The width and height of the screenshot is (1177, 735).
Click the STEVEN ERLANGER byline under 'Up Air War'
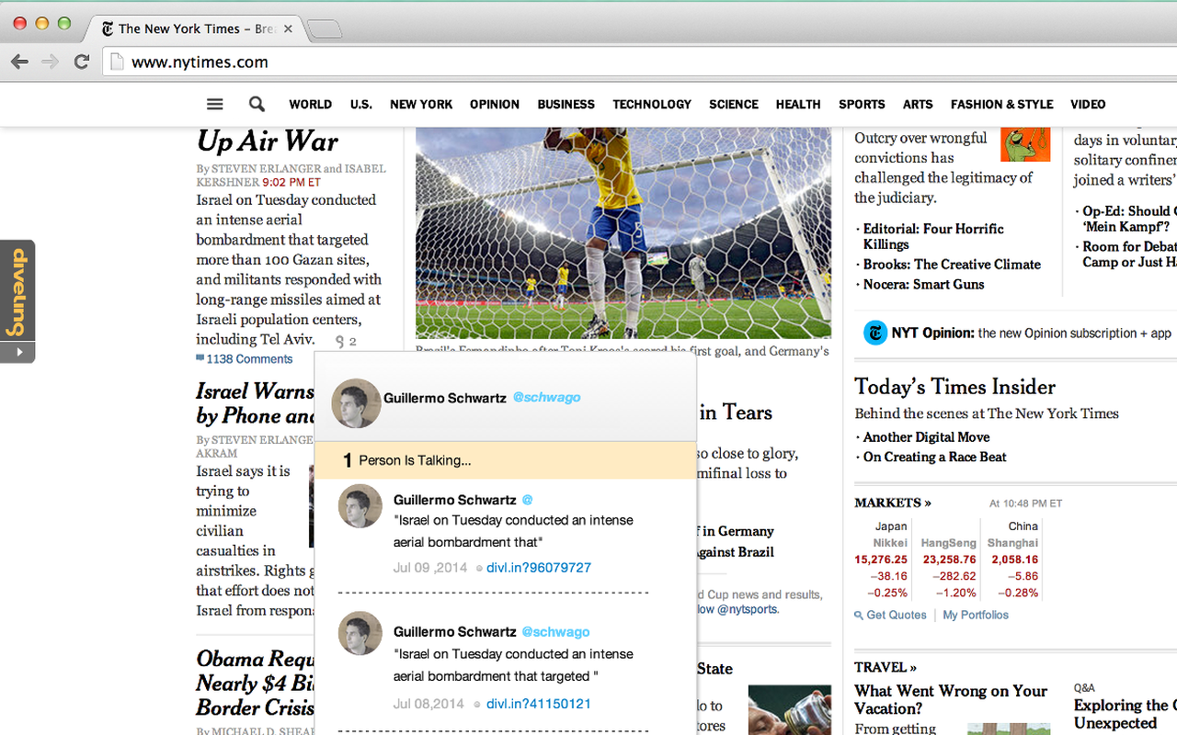coord(267,169)
